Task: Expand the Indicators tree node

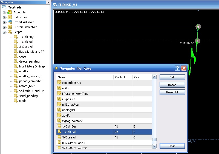Action: [4, 17]
